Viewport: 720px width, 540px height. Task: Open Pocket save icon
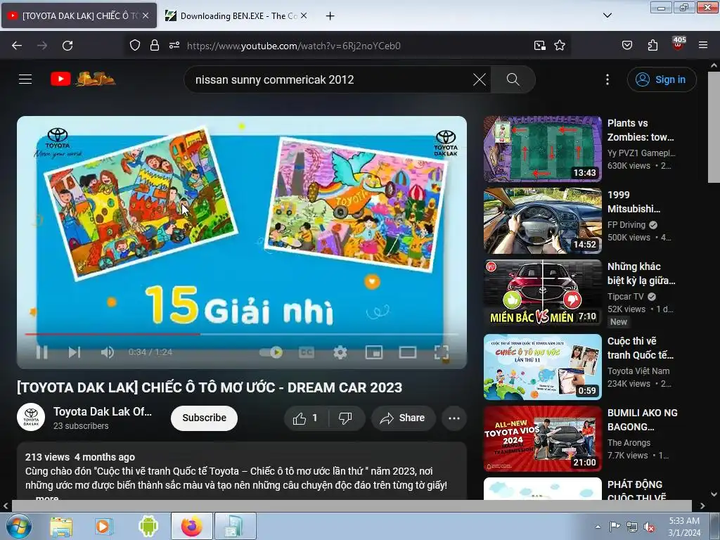(626, 45)
